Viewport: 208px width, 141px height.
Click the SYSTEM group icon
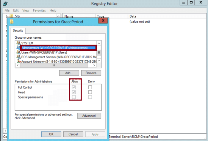coord(18,43)
